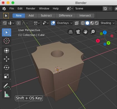Open the object type visibility dropdown
This screenshot has width=117, height=109.
pos(36,23)
